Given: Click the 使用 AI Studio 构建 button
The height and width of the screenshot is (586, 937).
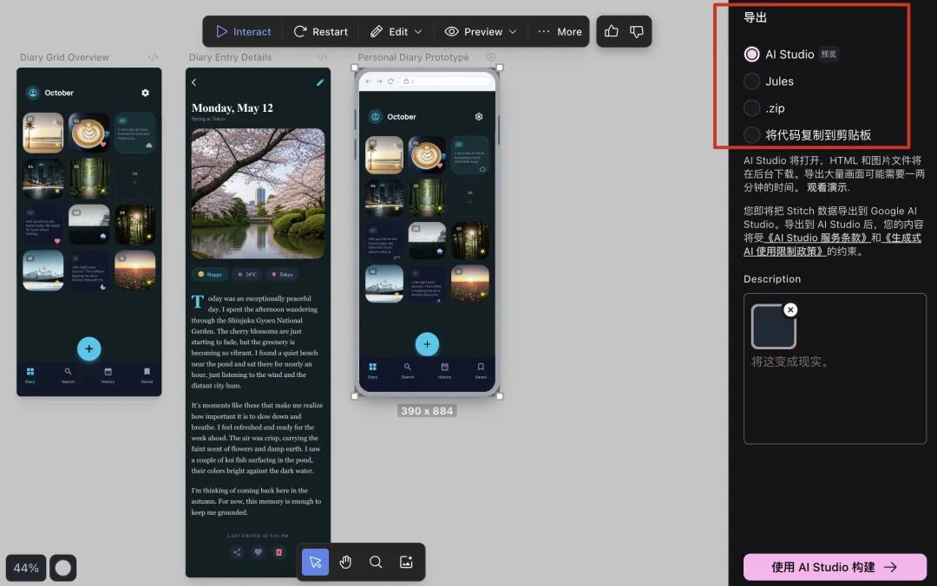Looking at the screenshot, I should click(x=835, y=567).
